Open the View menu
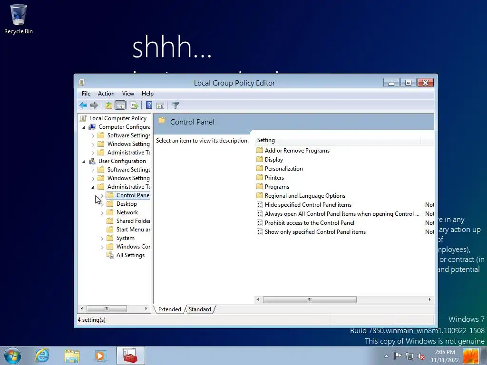The height and width of the screenshot is (365, 487). coord(128,94)
